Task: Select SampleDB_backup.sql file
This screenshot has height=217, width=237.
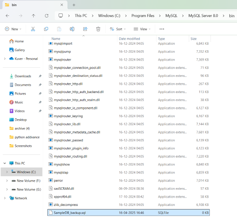Action: 69,213
